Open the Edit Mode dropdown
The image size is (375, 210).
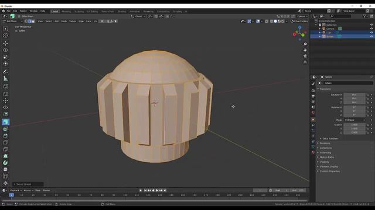coord(12,21)
